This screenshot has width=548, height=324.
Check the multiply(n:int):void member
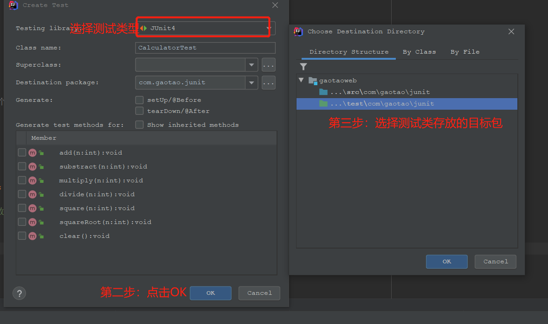[21, 180]
